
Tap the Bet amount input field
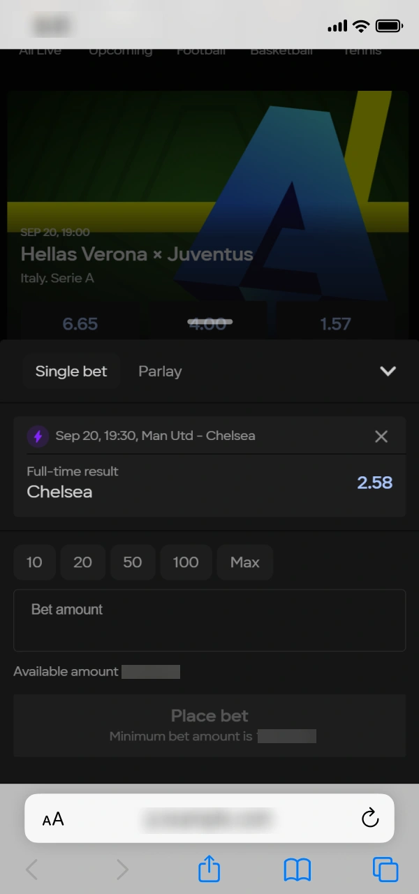point(209,620)
